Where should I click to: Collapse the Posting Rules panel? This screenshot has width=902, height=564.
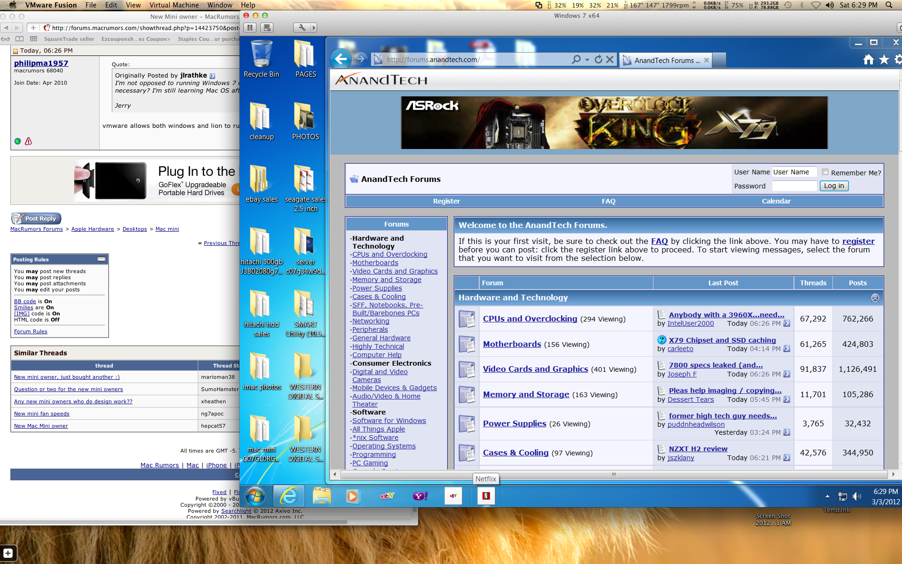point(101,259)
